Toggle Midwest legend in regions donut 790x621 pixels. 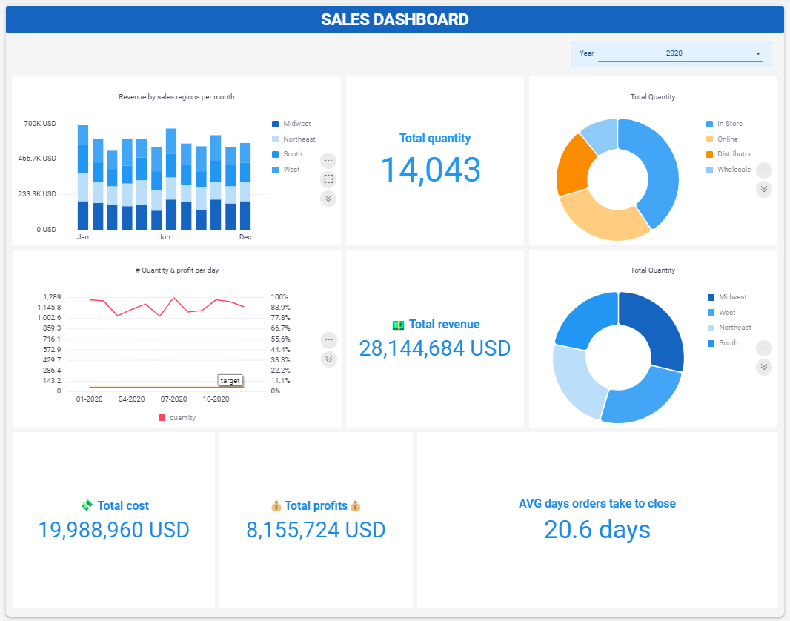(727, 297)
